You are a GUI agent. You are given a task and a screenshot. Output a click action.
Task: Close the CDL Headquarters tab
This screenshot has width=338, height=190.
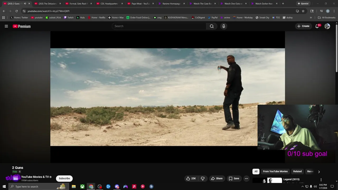coord(122,4)
